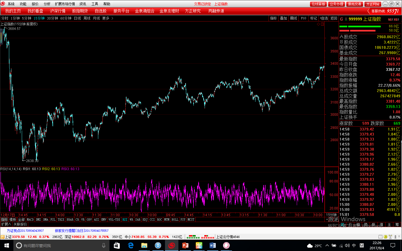Collapse the 扩展 panel

coord(6,224)
